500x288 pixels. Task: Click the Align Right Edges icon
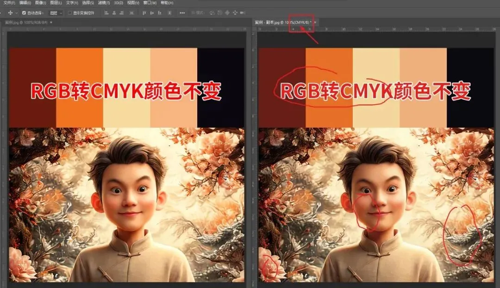tap(121, 13)
